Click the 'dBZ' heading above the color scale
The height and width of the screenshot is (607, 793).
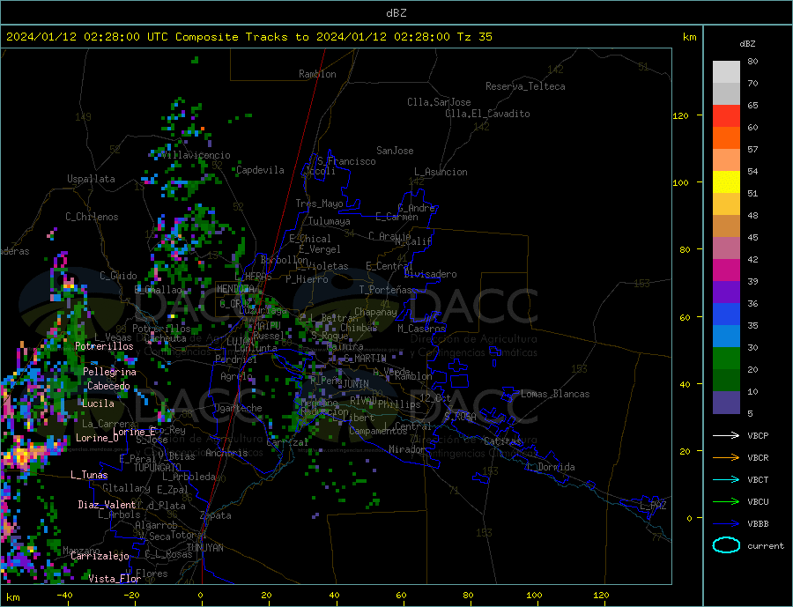click(x=747, y=44)
